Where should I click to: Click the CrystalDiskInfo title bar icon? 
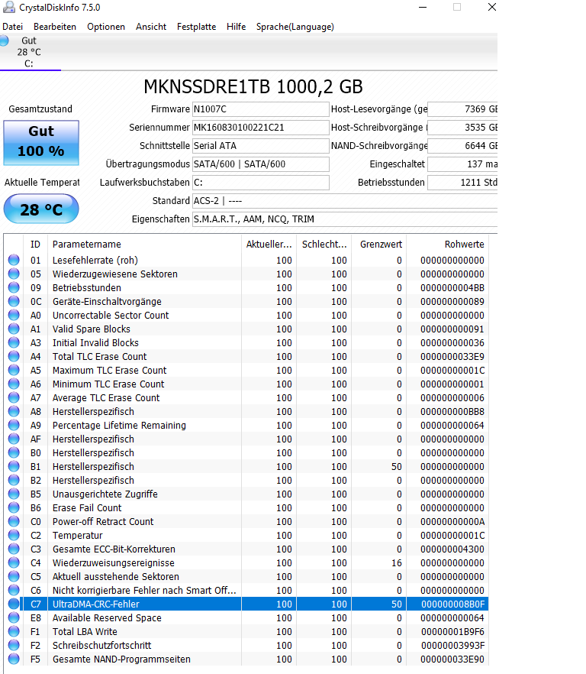pos(8,8)
